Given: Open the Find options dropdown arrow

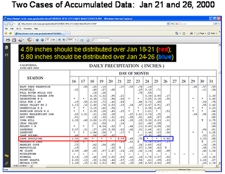Looking at the screenshot, I should [111, 40].
